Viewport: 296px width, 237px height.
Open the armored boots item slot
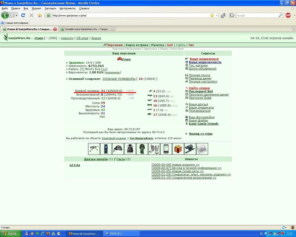point(154,149)
